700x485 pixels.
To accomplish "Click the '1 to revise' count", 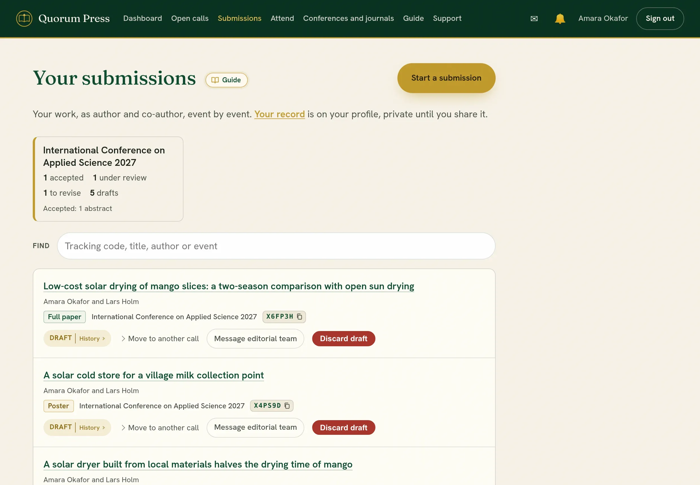I will point(62,193).
